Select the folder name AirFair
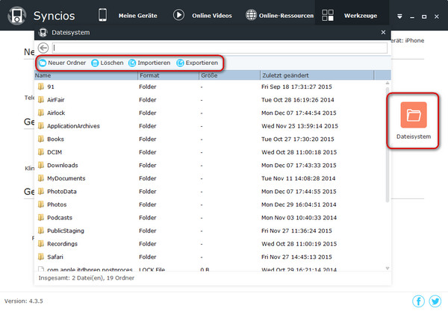This screenshot has height=311, width=448. pos(56,100)
